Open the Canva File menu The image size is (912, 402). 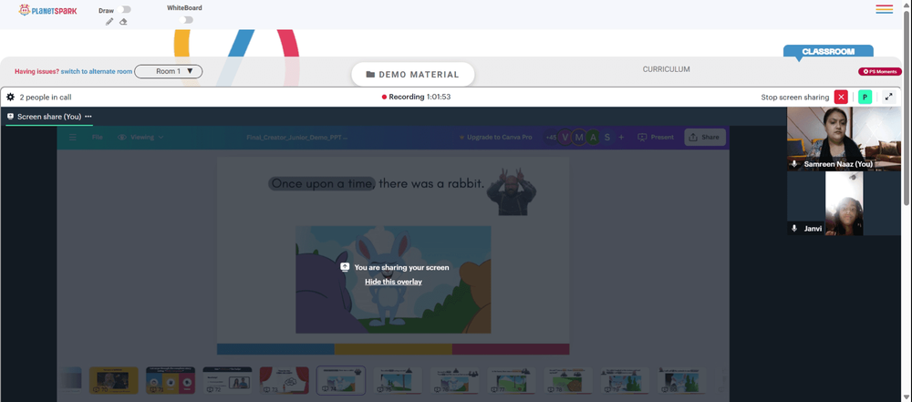pyautogui.click(x=98, y=138)
